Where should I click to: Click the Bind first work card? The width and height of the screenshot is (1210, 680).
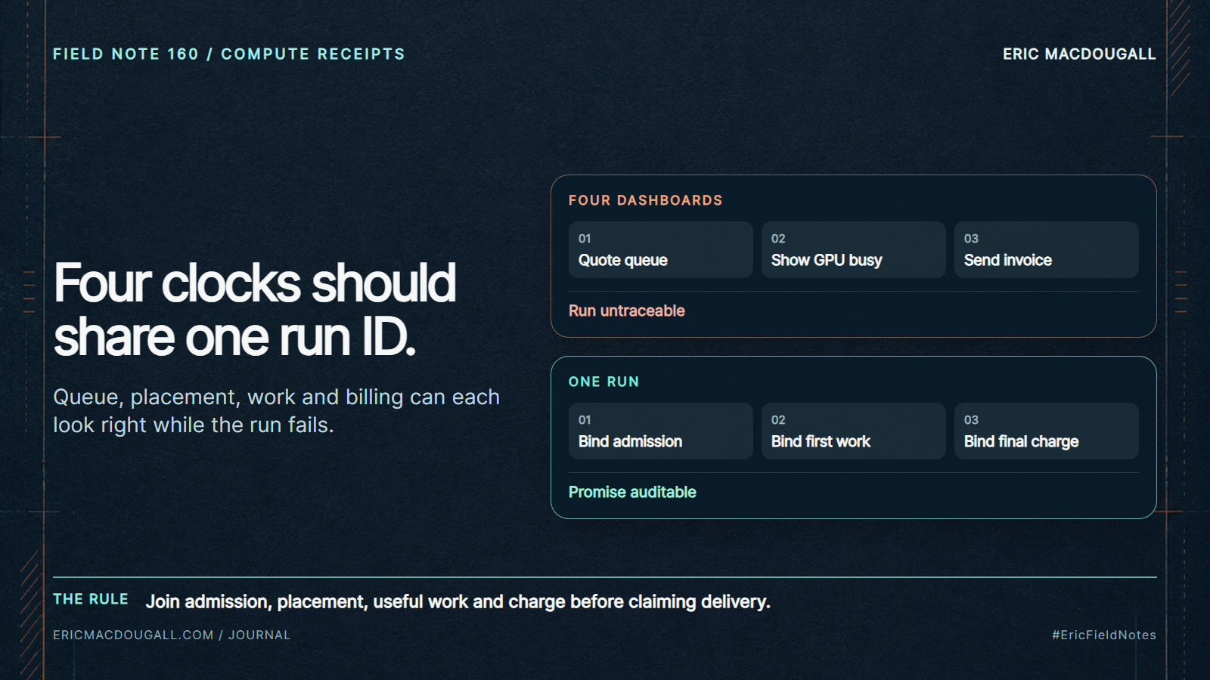coord(853,431)
